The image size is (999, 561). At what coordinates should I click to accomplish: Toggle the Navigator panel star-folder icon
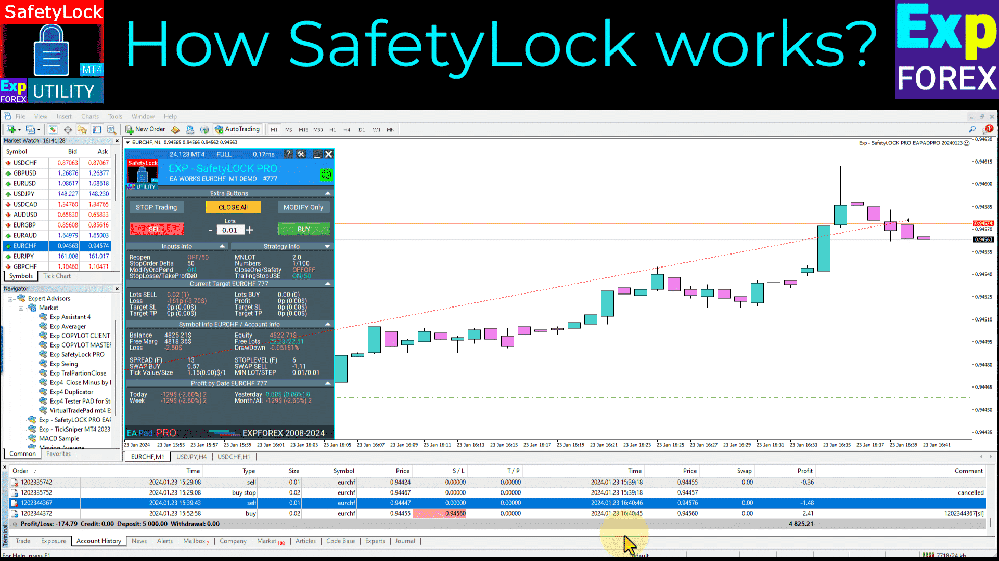[x=82, y=129]
